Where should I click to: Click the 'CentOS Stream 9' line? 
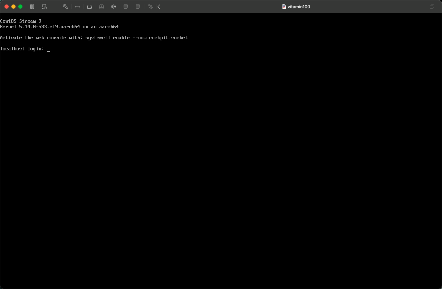tap(21, 21)
